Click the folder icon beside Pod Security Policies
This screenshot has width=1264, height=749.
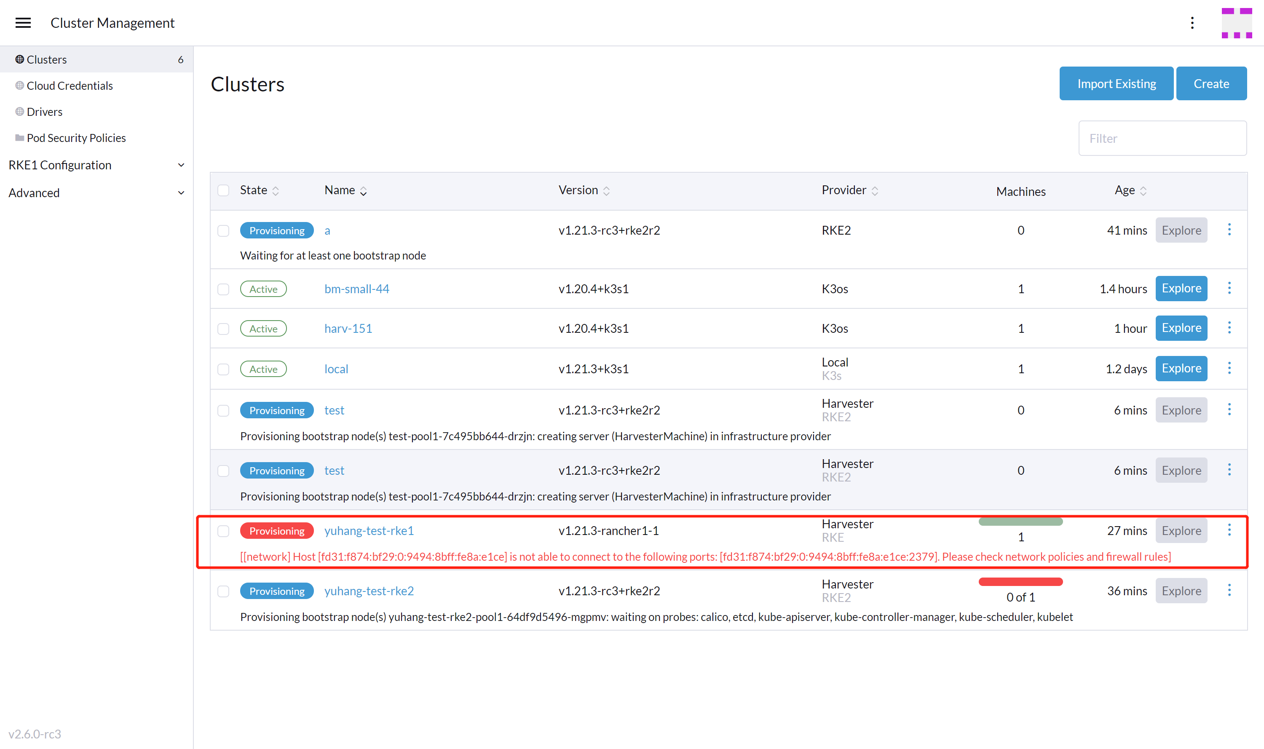pyautogui.click(x=19, y=137)
